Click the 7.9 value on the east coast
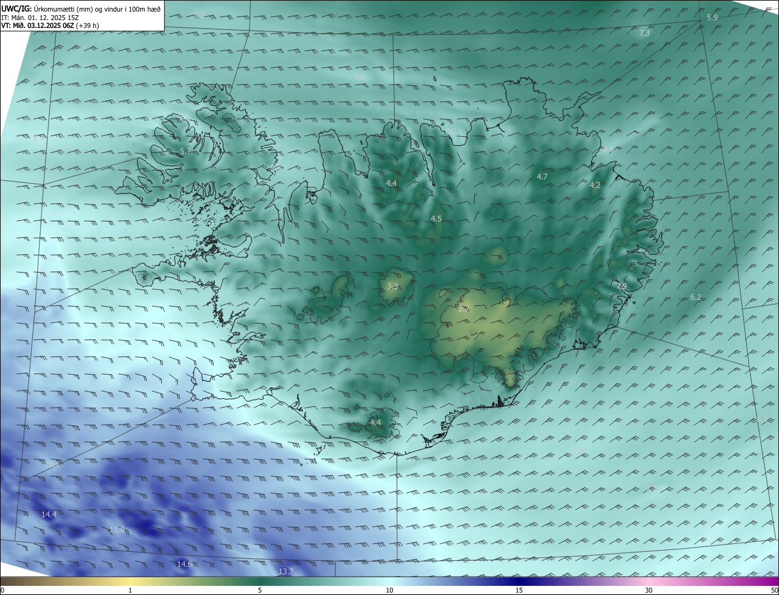 (x=621, y=287)
